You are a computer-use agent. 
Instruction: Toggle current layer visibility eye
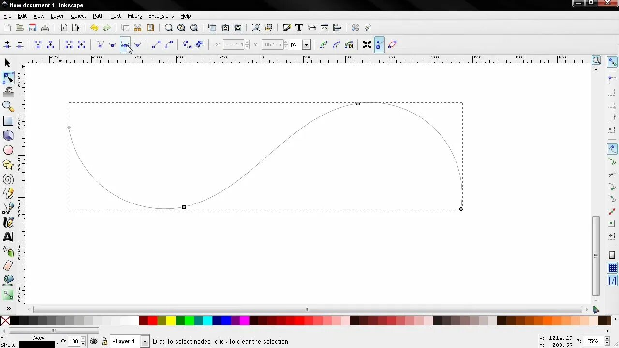tap(94, 341)
